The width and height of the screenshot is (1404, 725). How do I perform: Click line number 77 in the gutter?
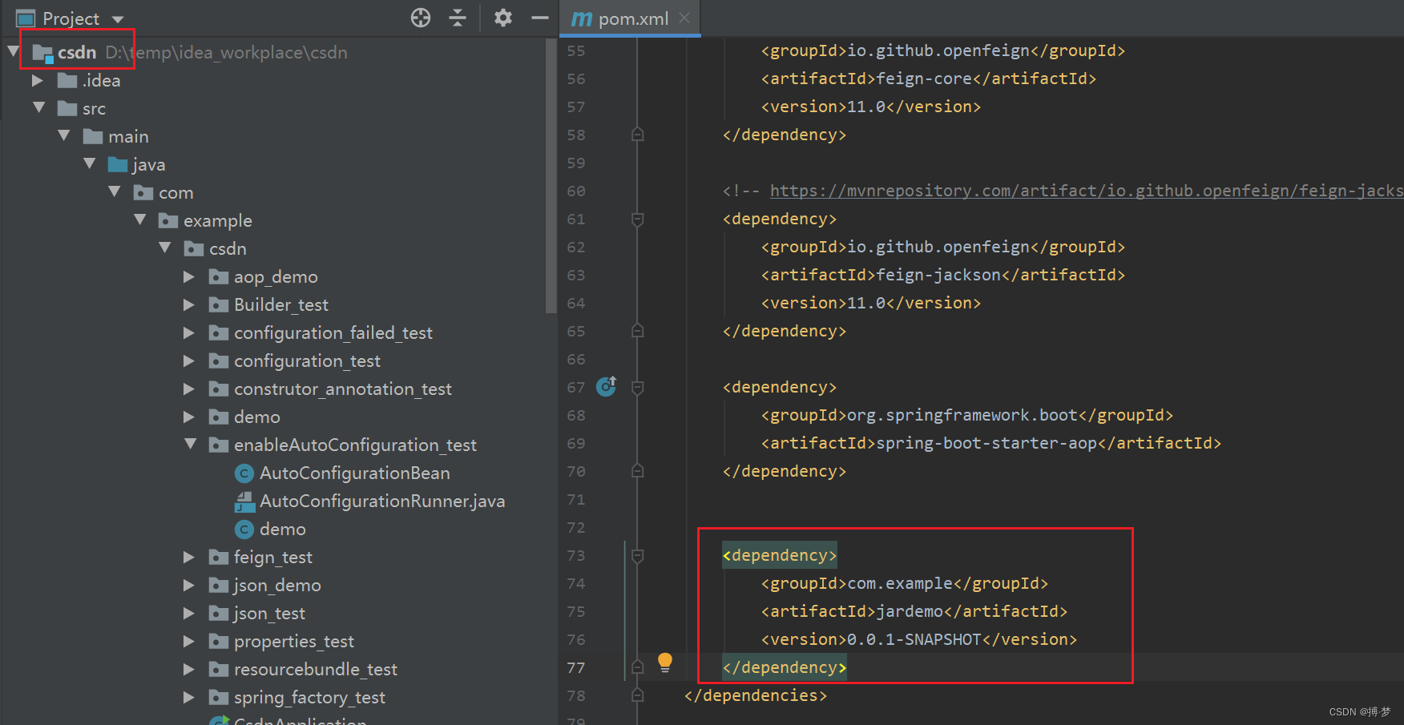coord(575,667)
